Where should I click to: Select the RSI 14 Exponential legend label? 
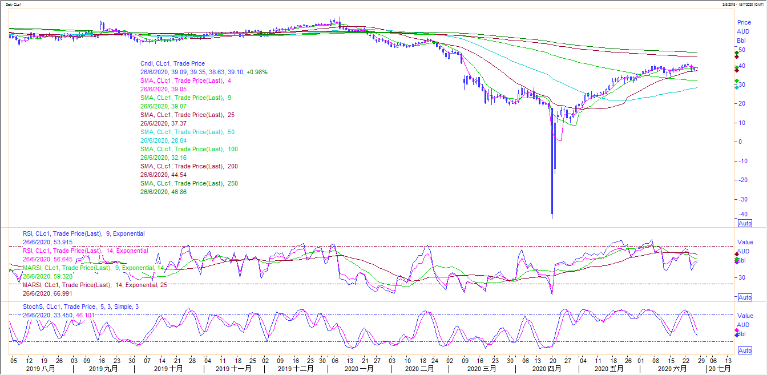tap(86, 251)
